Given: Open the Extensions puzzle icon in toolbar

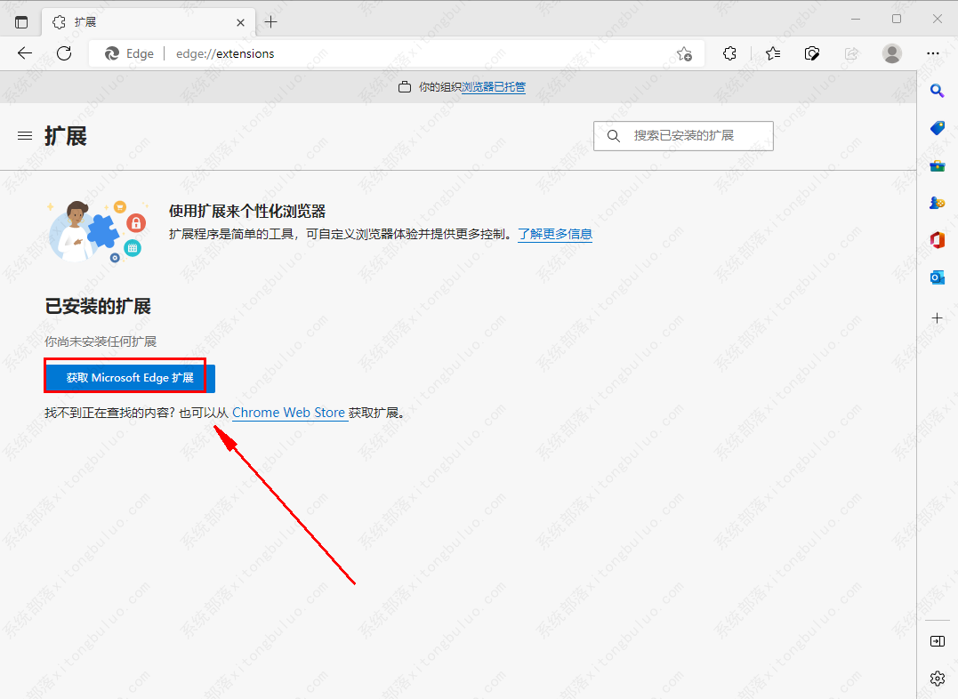Looking at the screenshot, I should coord(729,53).
